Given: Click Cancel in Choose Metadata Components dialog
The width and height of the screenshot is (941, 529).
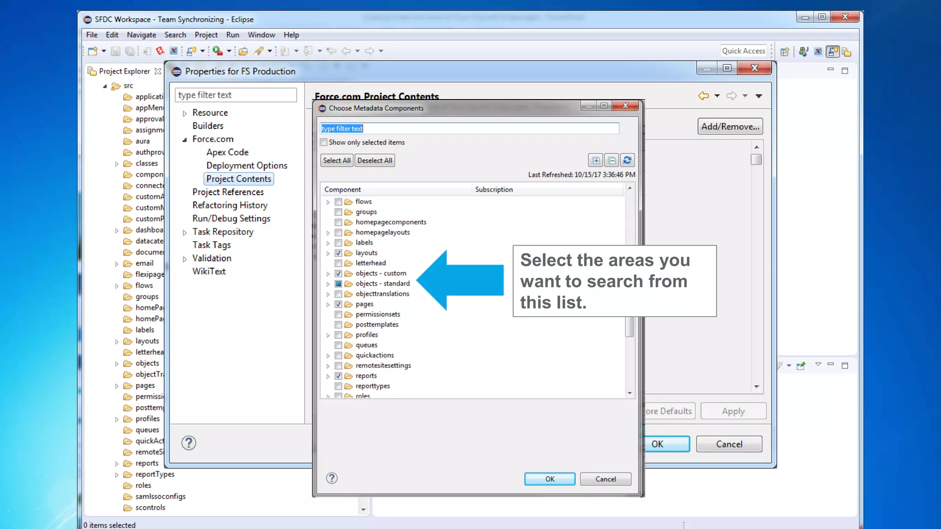Looking at the screenshot, I should click(x=605, y=479).
